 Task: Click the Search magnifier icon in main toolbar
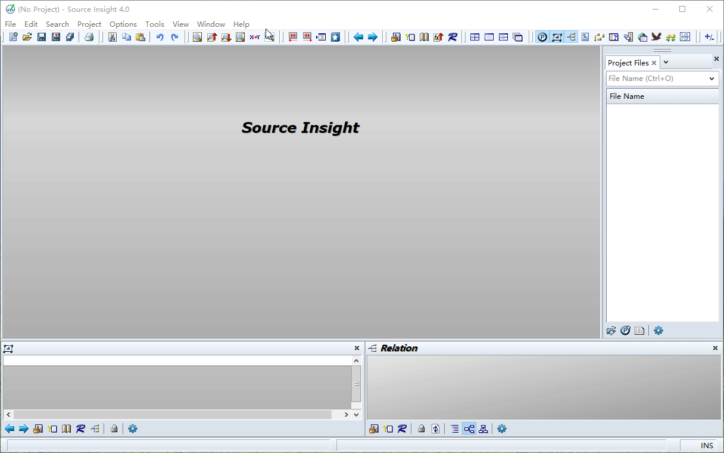point(197,37)
